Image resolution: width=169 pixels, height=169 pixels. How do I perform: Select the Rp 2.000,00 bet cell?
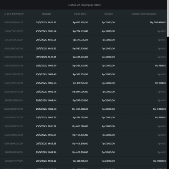[x=108, y=161]
